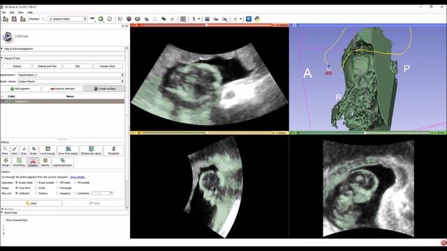Open the File menu
Viewport: 447px width, 251px height.
pyautogui.click(x=3, y=13)
